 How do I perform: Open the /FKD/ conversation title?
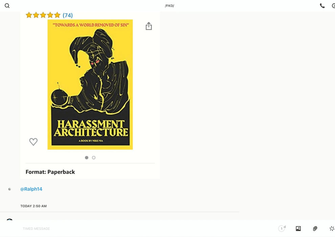[x=169, y=6]
